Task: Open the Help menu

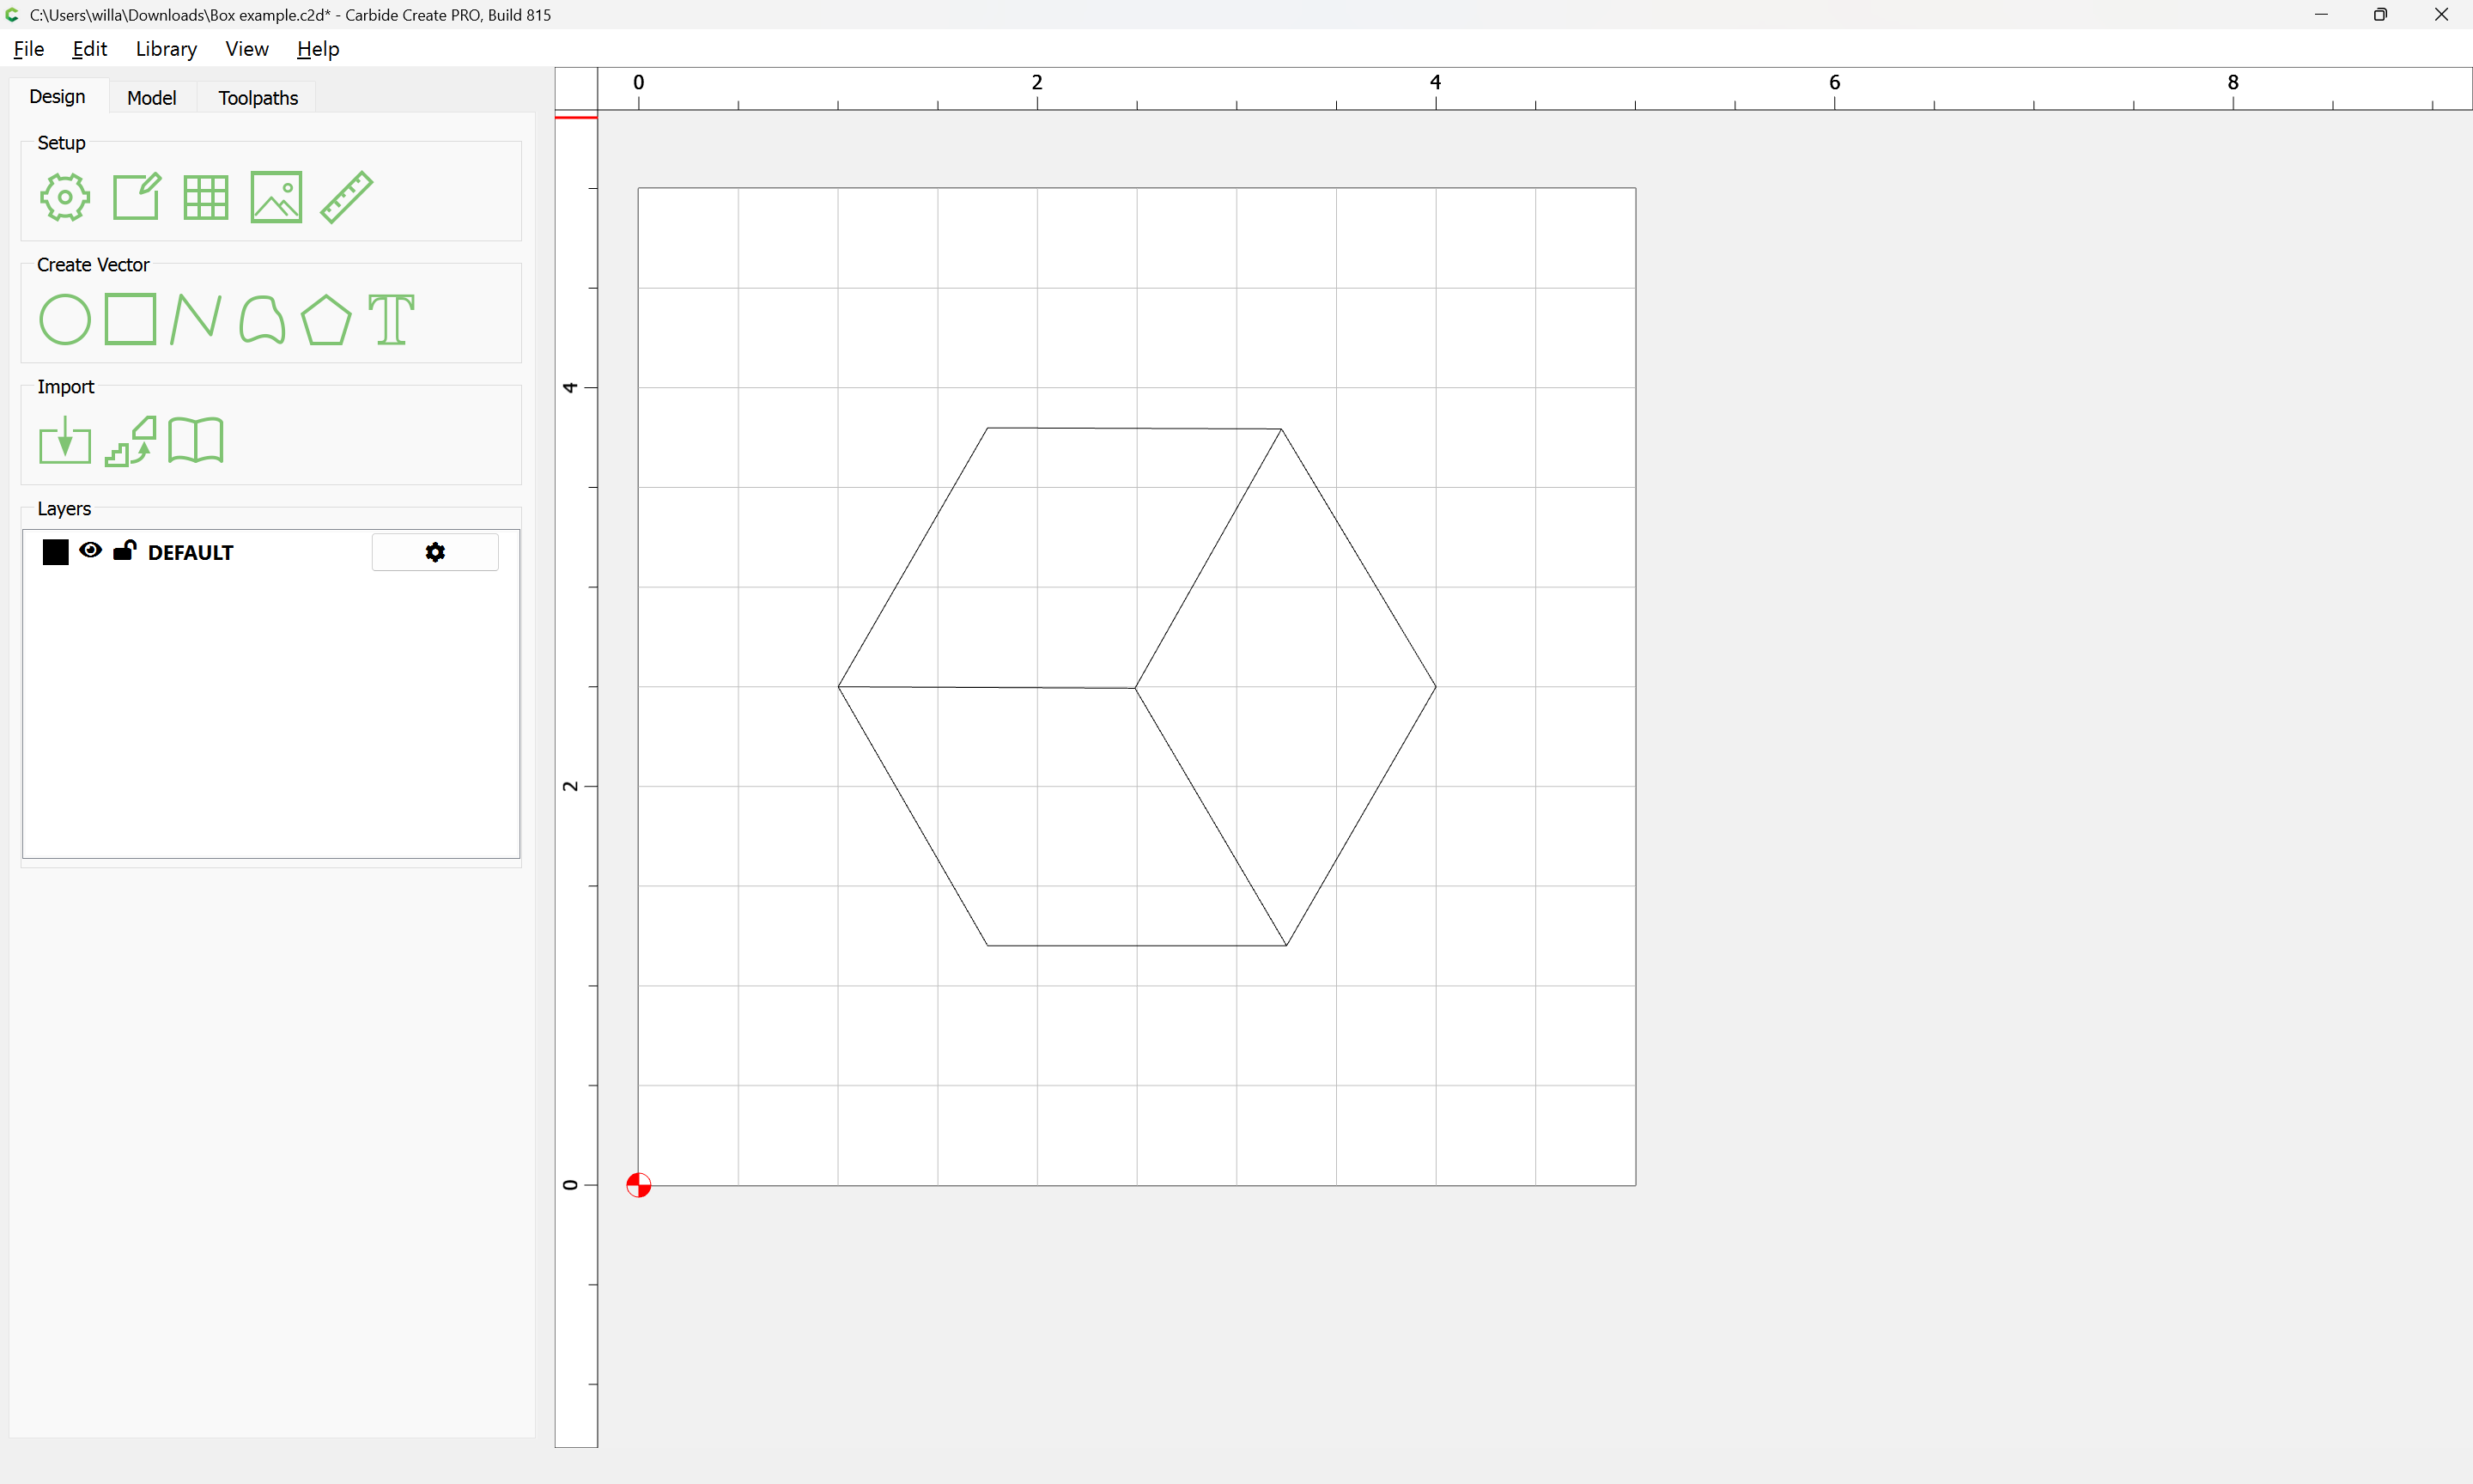Action: coord(318,49)
